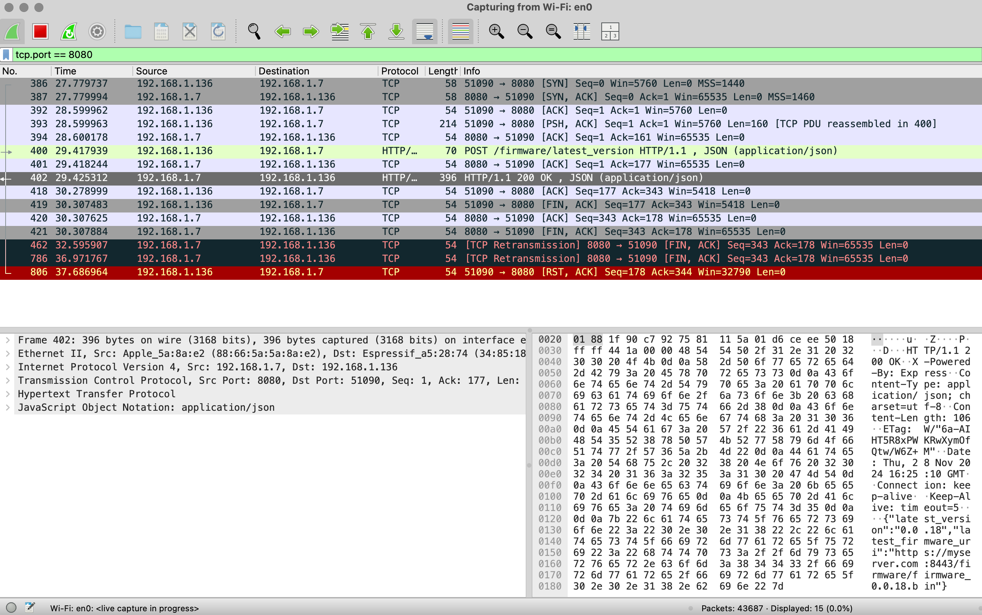
Task: Select packet 402 HTTP/1.1 200 OK
Action: tap(491, 178)
